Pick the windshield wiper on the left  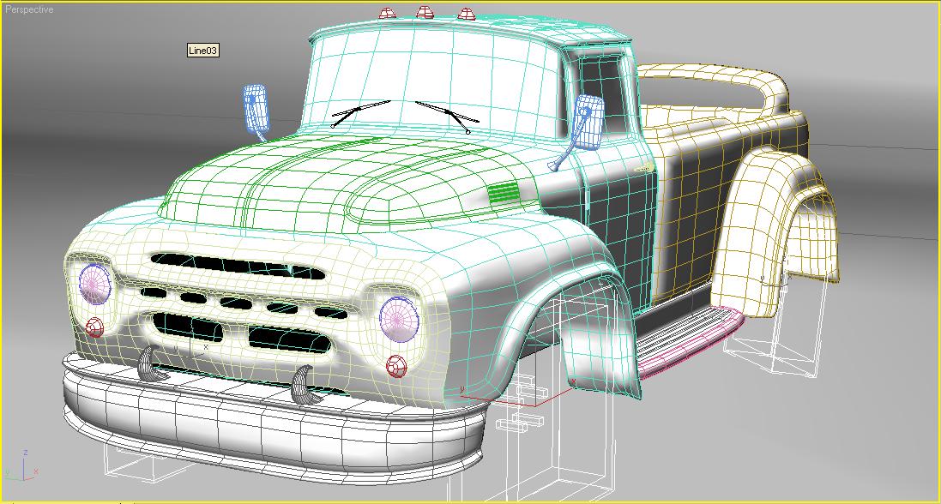[361, 112]
